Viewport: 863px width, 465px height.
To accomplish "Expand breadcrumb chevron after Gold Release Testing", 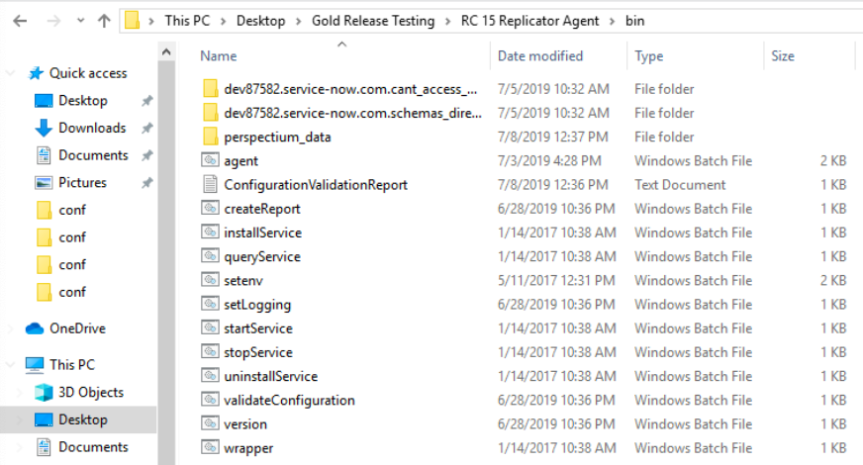I will (447, 21).
